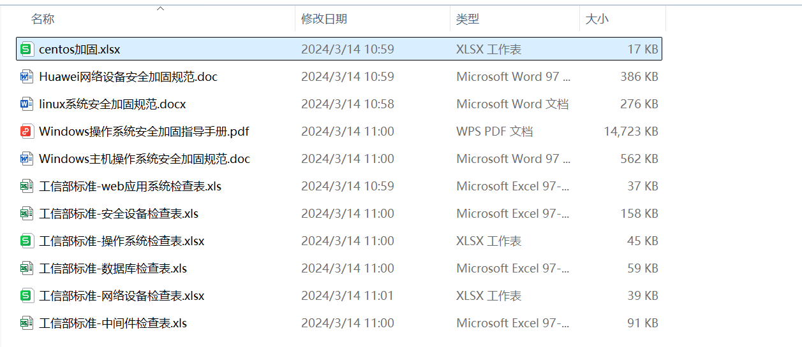The width and height of the screenshot is (802, 347).
Task: Click the centos加固.xlsx file icon
Action: pyautogui.click(x=26, y=49)
